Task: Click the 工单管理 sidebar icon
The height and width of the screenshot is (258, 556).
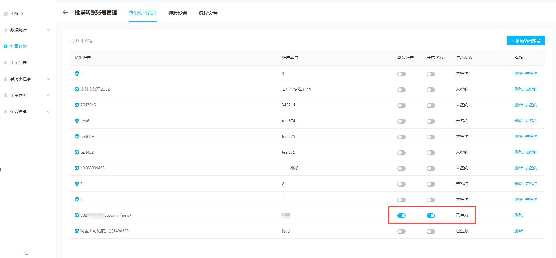Action: 6,95
